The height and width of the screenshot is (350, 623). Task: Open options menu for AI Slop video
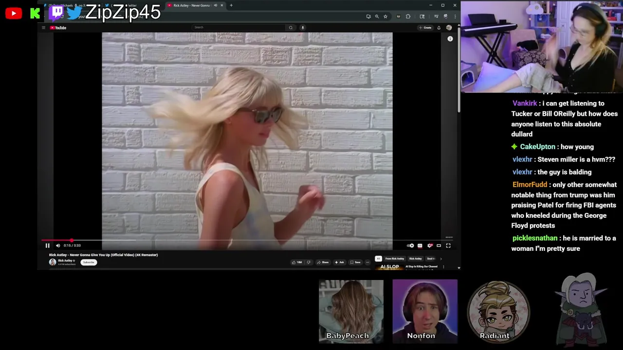pyautogui.click(x=443, y=267)
